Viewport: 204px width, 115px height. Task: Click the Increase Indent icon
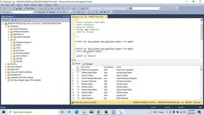click(105, 12)
